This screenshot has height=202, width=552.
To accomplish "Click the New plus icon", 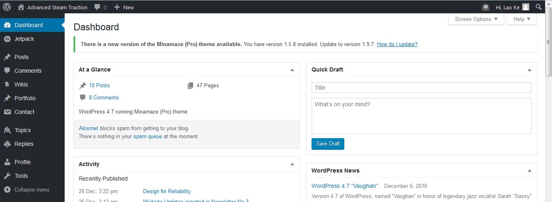I will coord(117,7).
